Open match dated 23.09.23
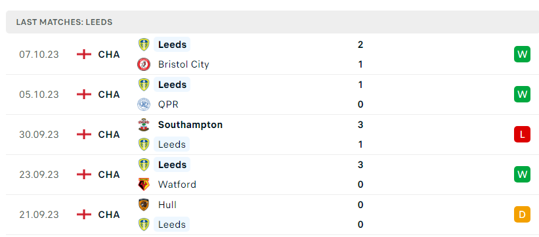Viewport: 539px width, 237px height. pos(269,175)
